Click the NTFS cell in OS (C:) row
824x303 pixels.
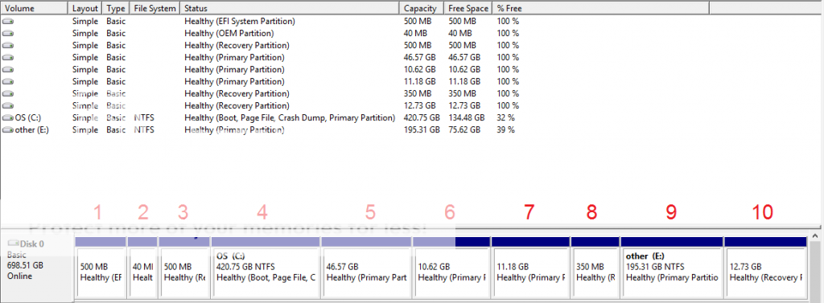click(x=144, y=118)
